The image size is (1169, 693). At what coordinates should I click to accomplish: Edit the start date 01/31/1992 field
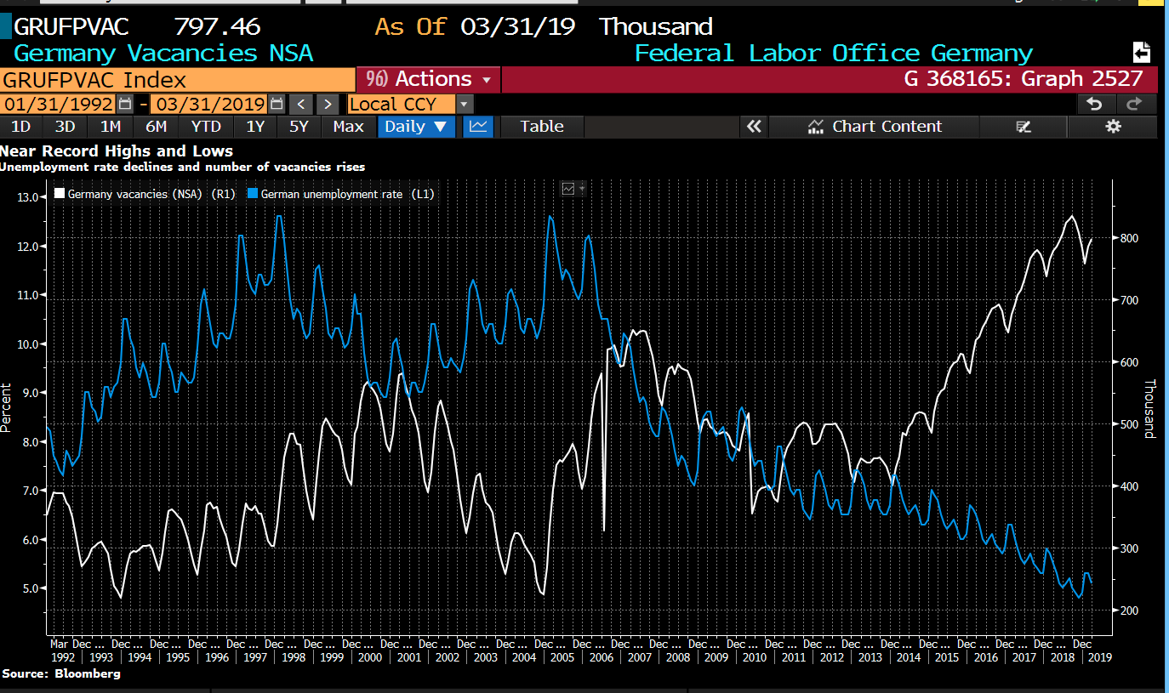pos(58,105)
